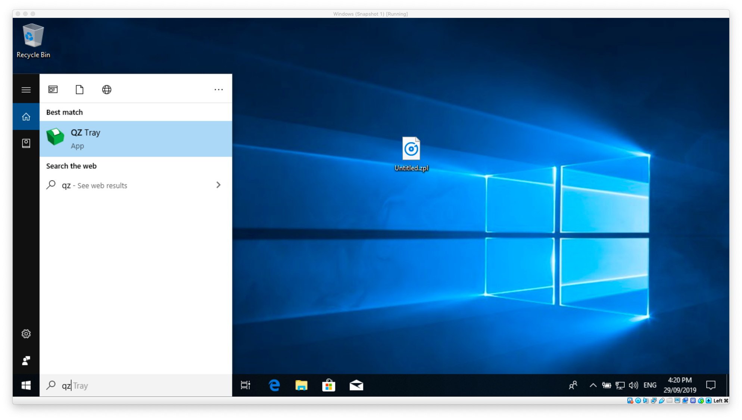742x420 pixels.
Task: Open the more filters ellipsis menu
Action: 219,90
